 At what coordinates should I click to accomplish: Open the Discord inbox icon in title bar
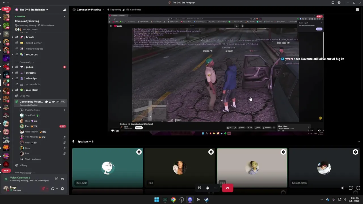[x=333, y=3]
